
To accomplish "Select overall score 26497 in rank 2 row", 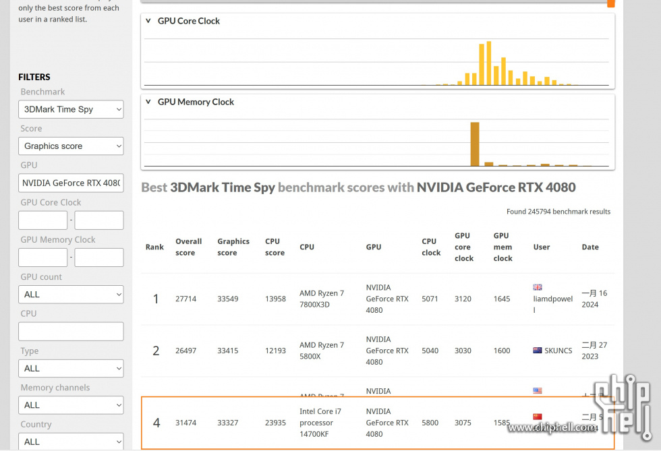I will [x=186, y=351].
